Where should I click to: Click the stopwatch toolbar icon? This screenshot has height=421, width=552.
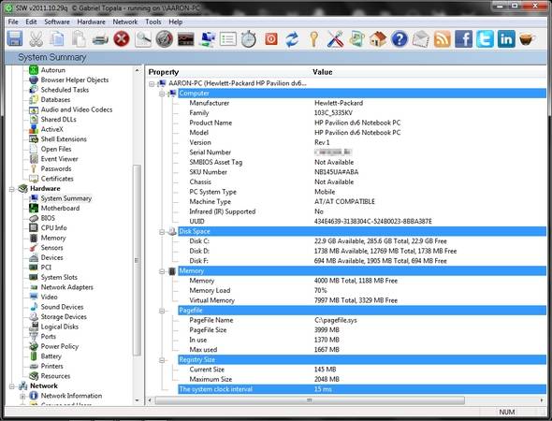(x=249, y=38)
